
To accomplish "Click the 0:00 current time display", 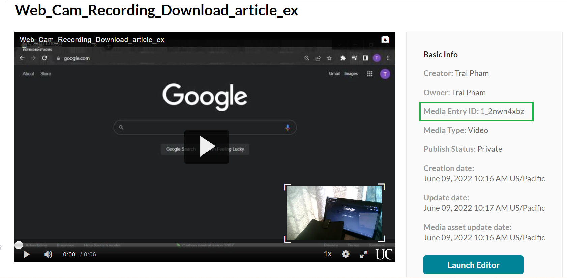I will [x=69, y=254].
